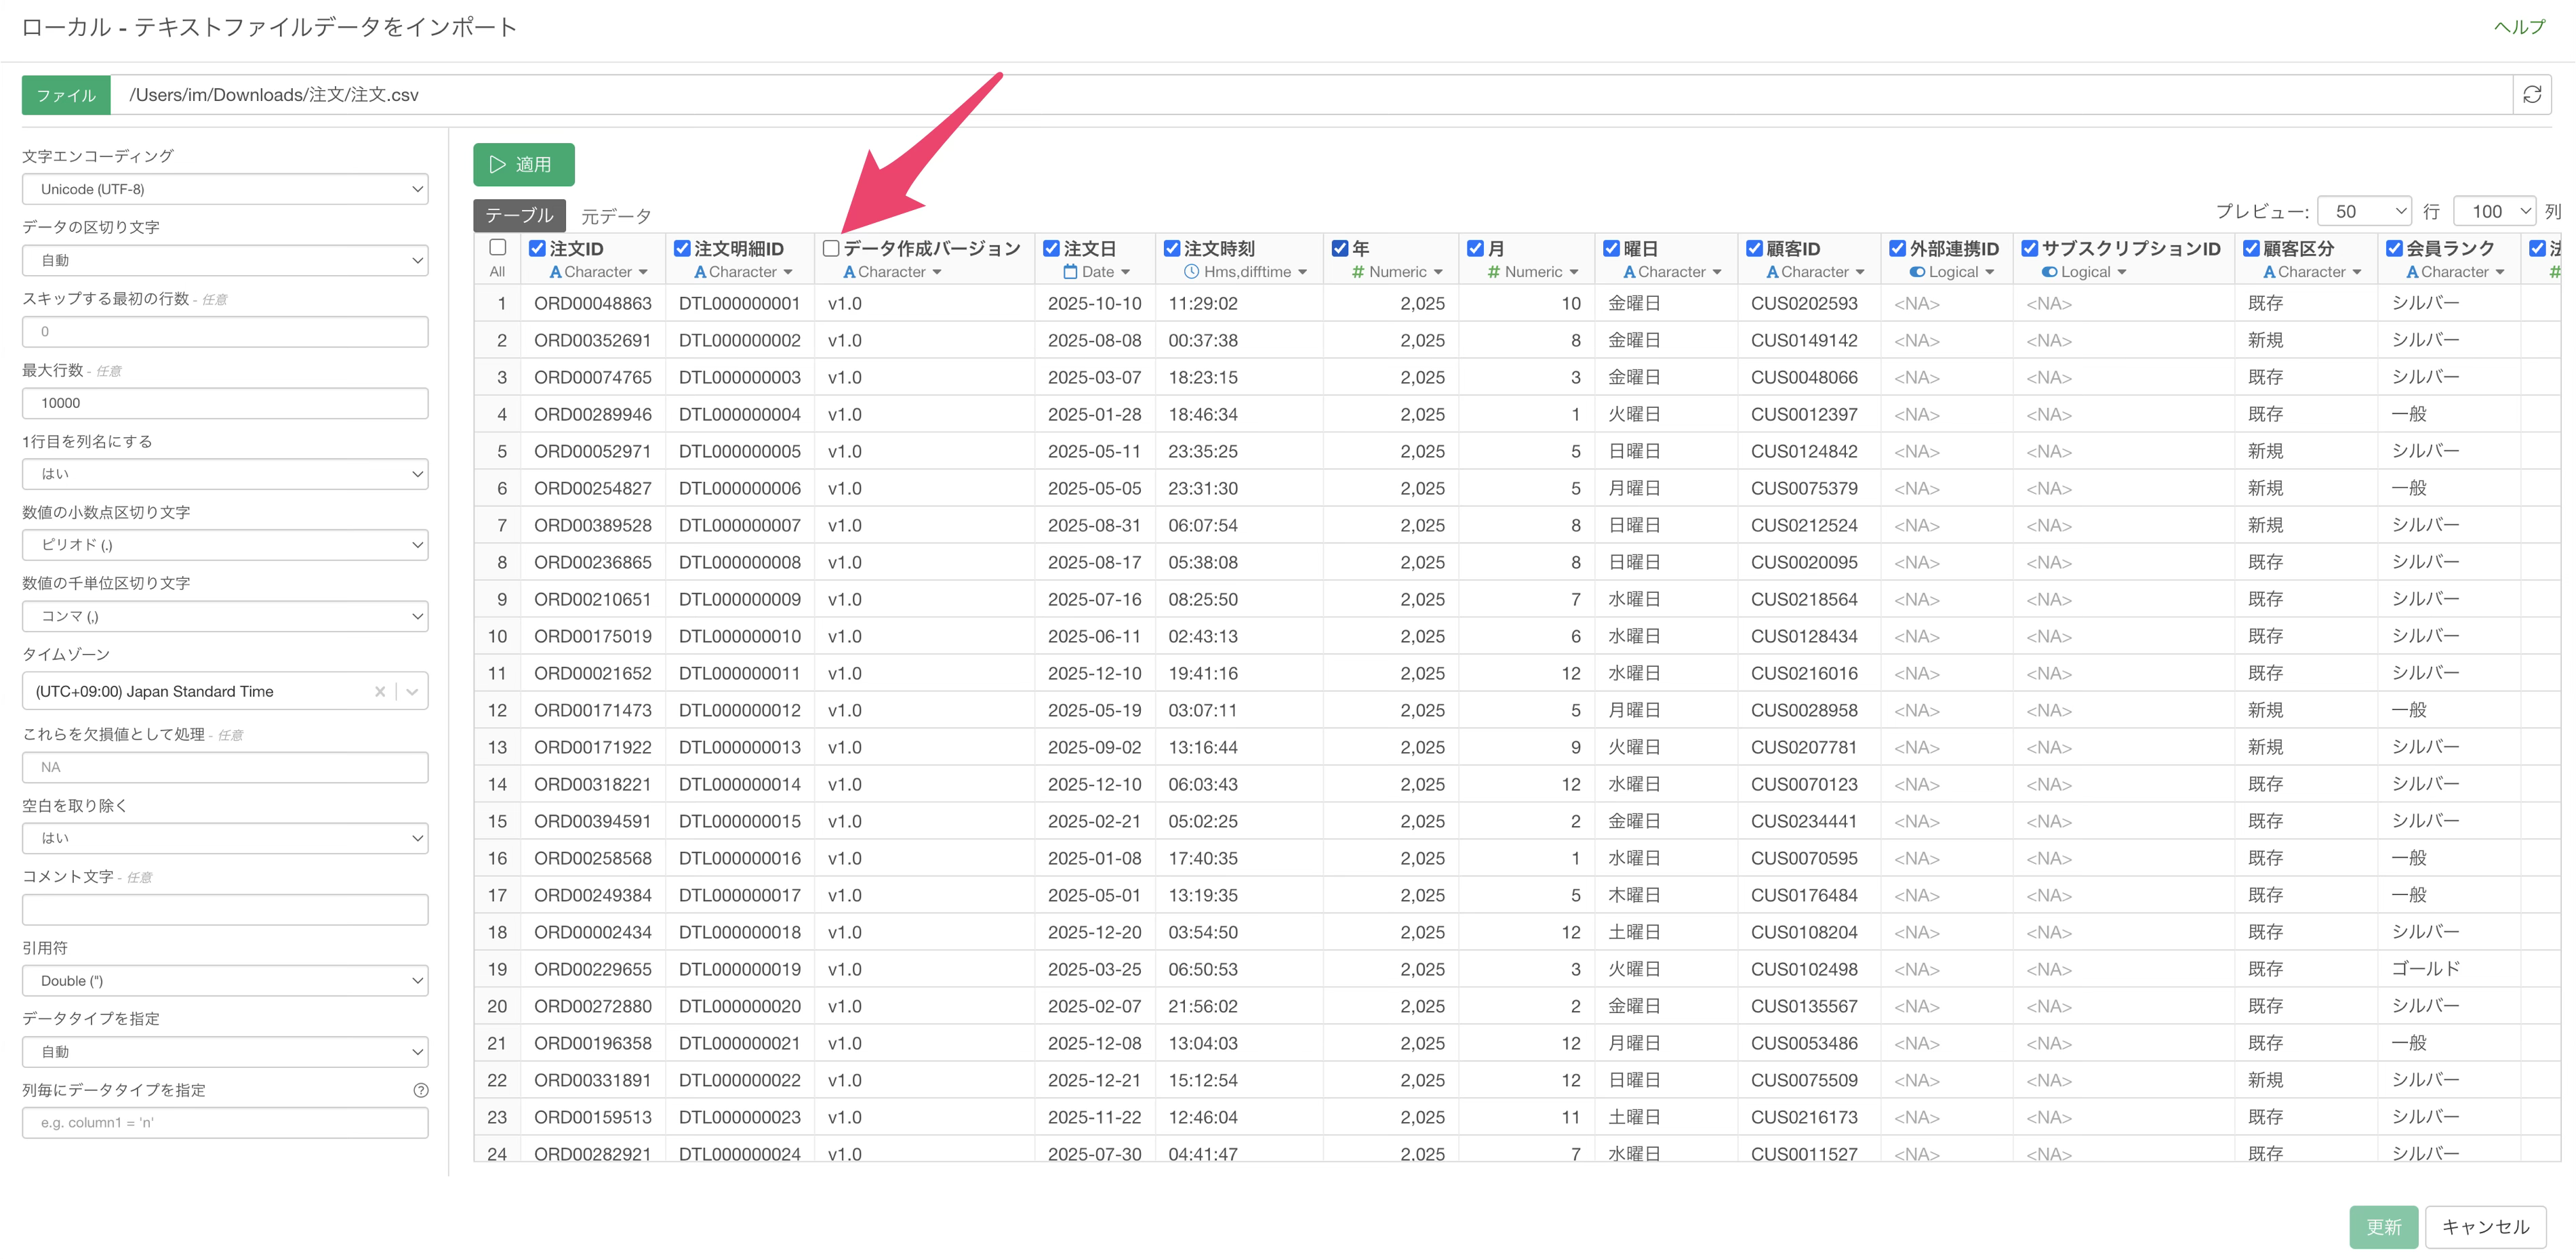Enable the データ作成バージョン column checkbox

tap(830, 248)
